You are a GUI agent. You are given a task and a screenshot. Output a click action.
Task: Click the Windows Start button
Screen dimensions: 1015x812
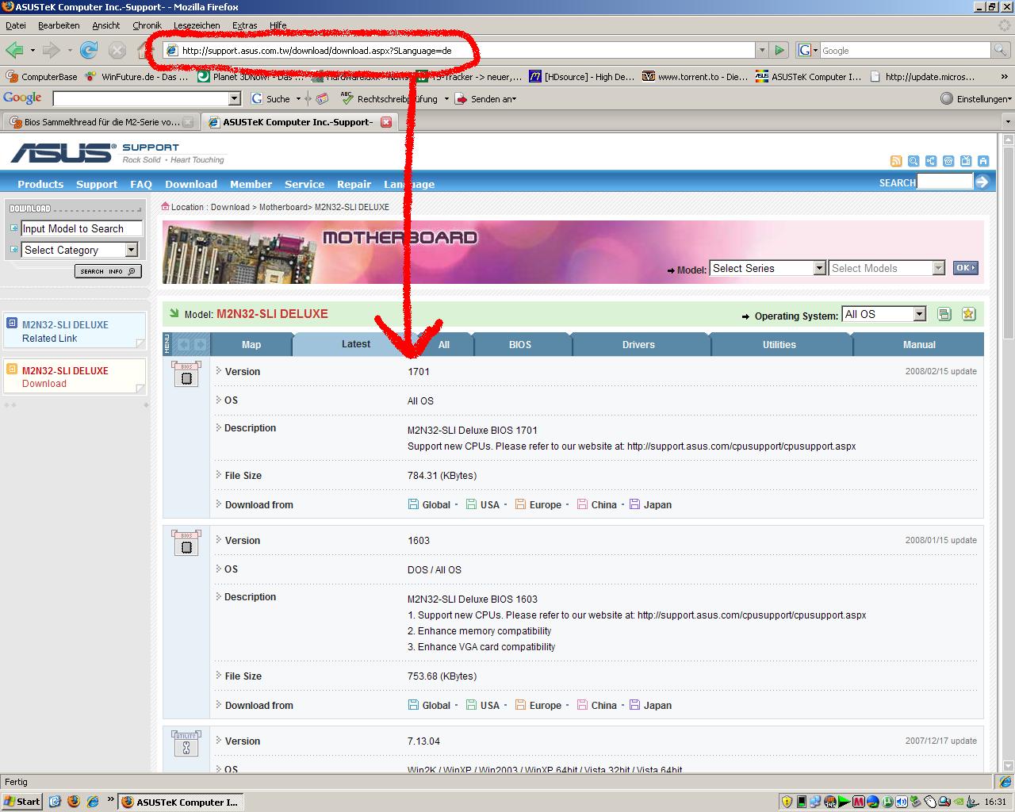[x=22, y=802]
